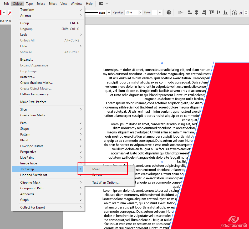This screenshot has width=249, height=229.
Task: Open the Compound Path submenu
Action: (x=48, y=188)
